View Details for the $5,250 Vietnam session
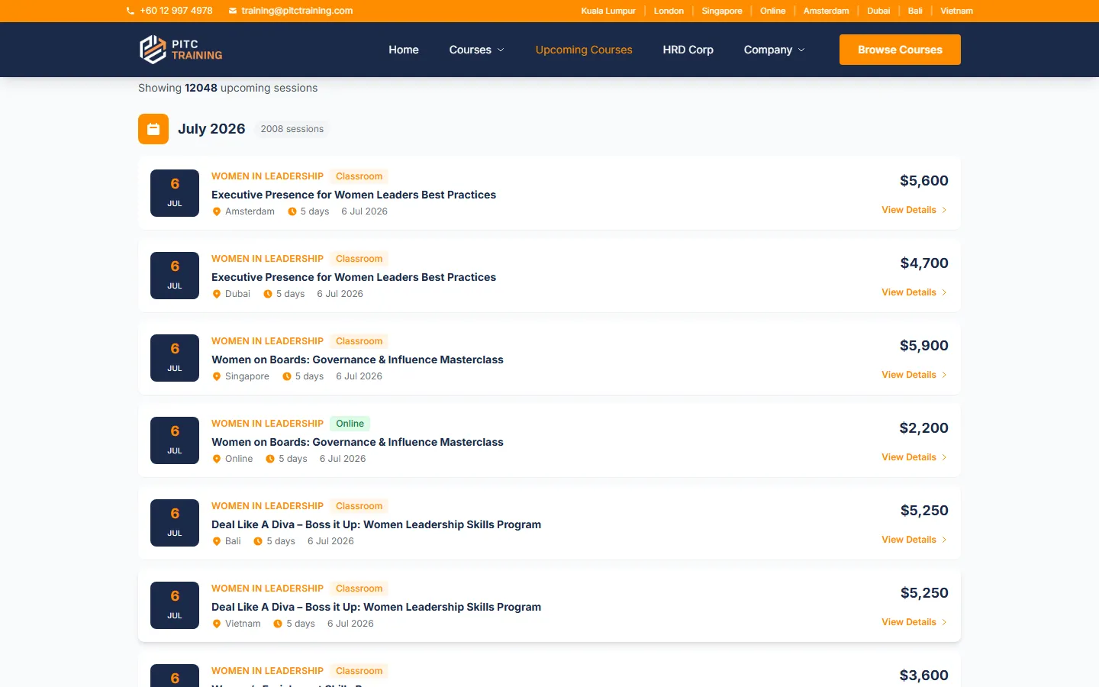 pos(914,622)
